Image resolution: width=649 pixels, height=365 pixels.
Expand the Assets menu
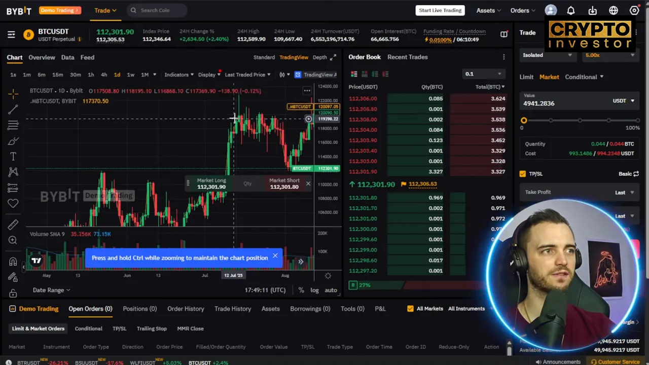click(488, 10)
